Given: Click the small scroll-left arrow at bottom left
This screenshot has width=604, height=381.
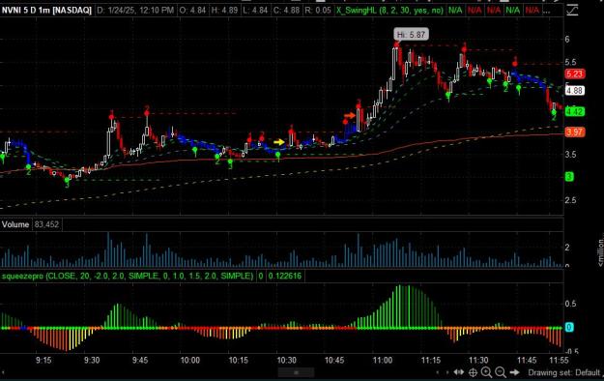Looking at the screenshot, I should pyautogui.click(x=3, y=372).
